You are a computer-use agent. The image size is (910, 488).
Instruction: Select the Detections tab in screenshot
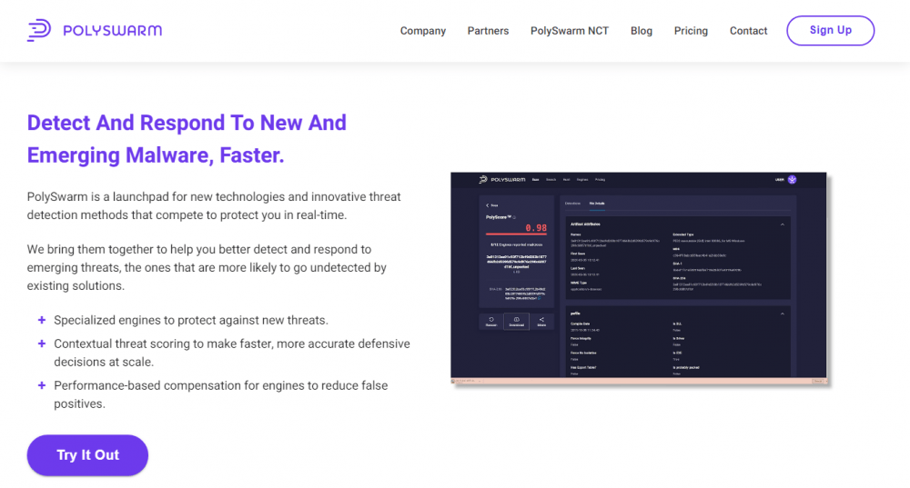[x=572, y=204]
